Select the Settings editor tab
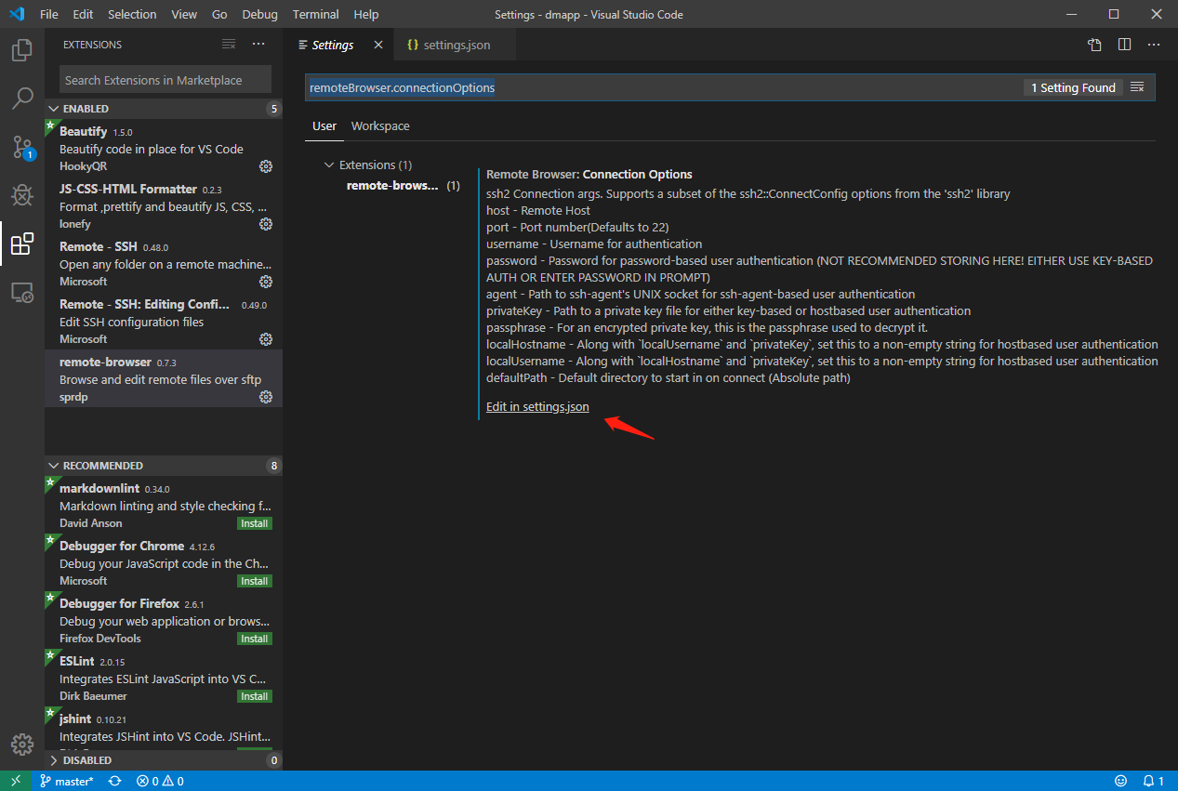1178x791 pixels. coord(333,45)
